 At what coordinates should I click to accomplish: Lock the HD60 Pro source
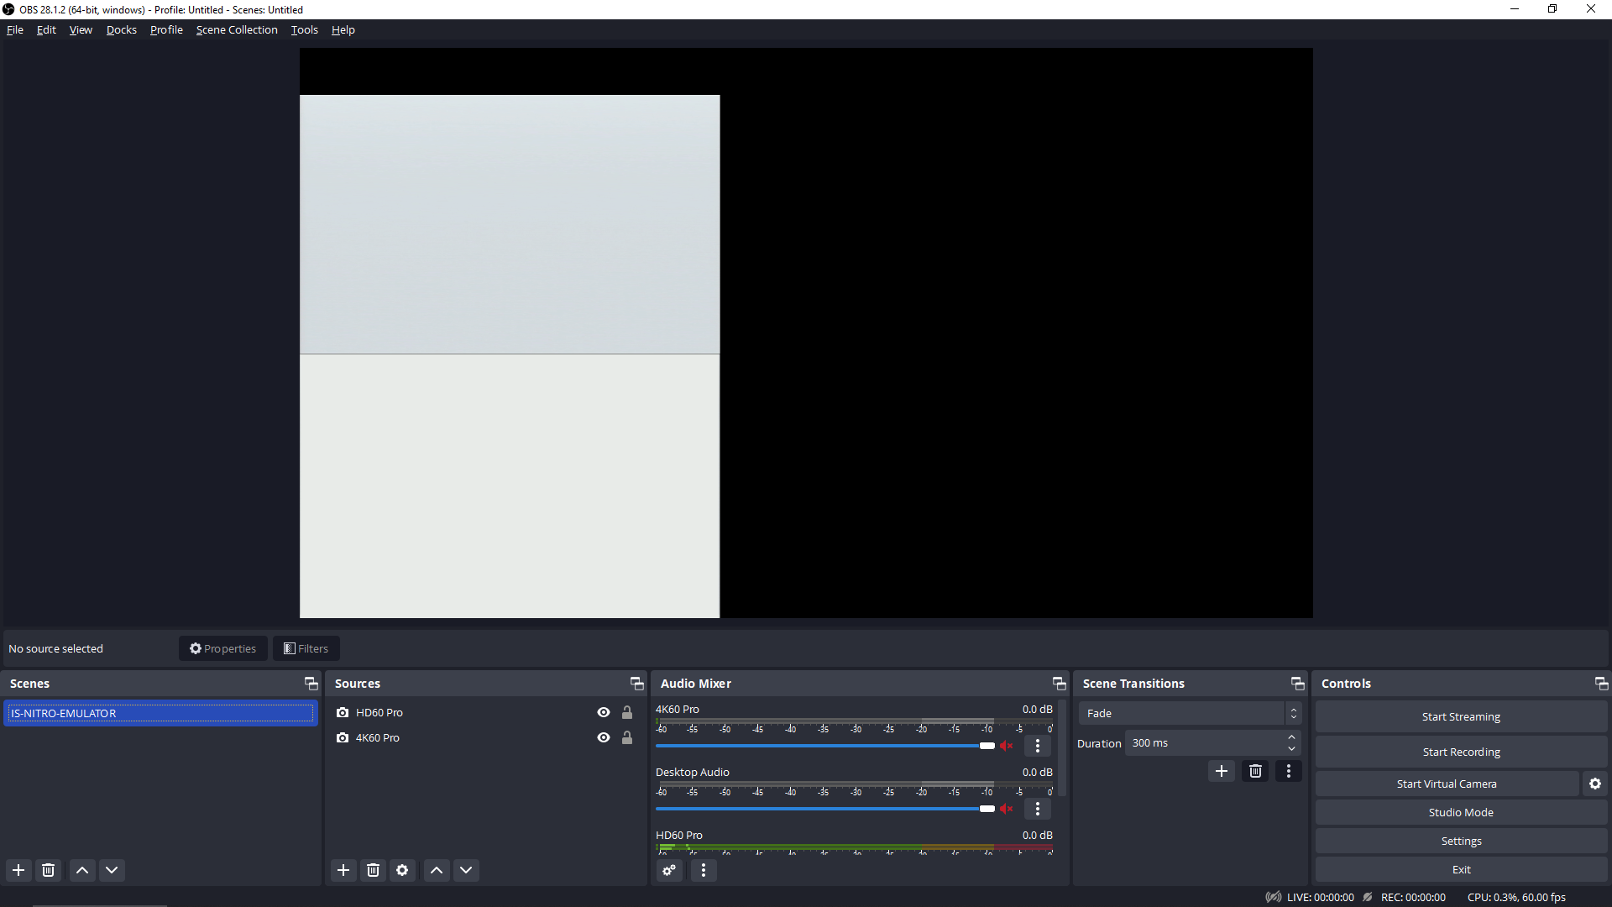tap(627, 712)
